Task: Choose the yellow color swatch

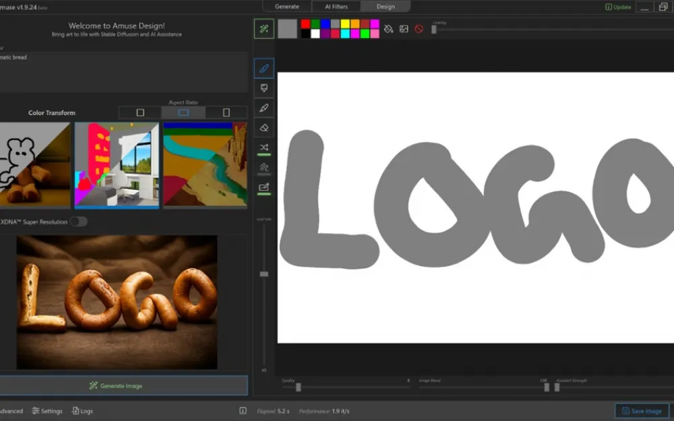Action: tap(344, 24)
